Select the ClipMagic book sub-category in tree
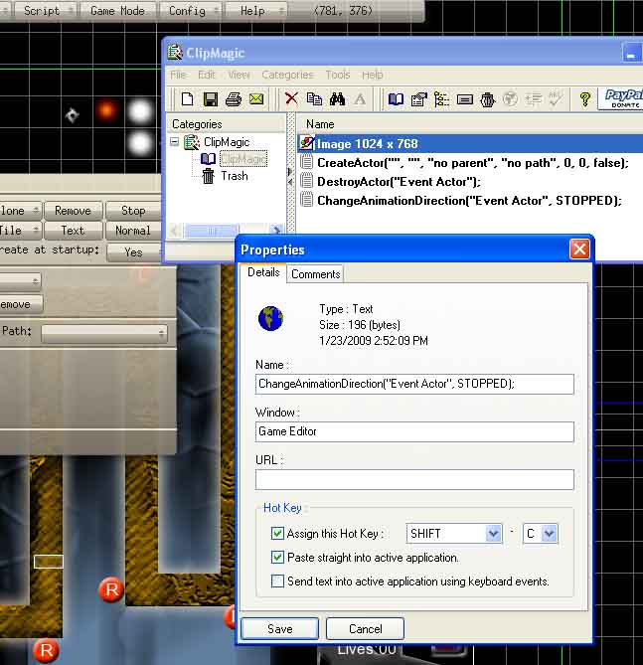Screen dimensions: 643x665 point(243,159)
